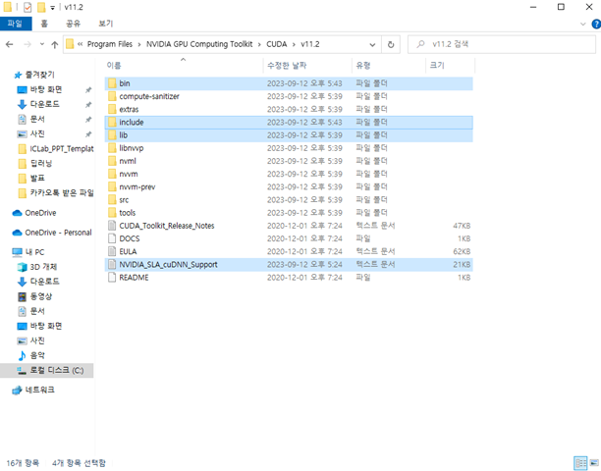Switch to details view layout icon
Image resolution: width=601 pixels, height=471 pixels.
(580, 463)
